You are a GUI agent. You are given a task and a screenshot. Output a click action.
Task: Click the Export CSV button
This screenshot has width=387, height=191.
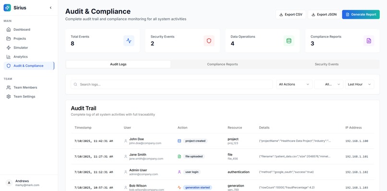pyautogui.click(x=291, y=14)
